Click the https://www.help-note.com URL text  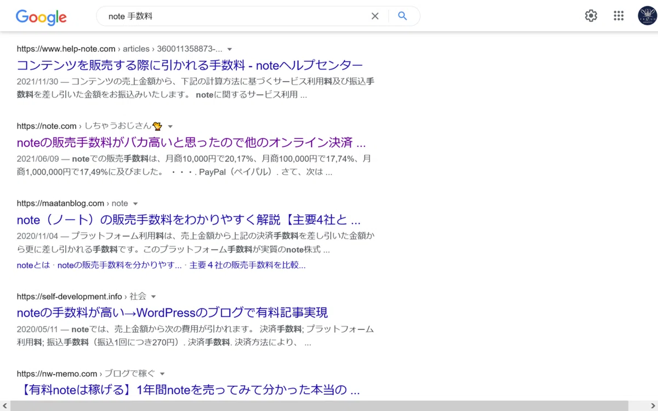(66, 49)
